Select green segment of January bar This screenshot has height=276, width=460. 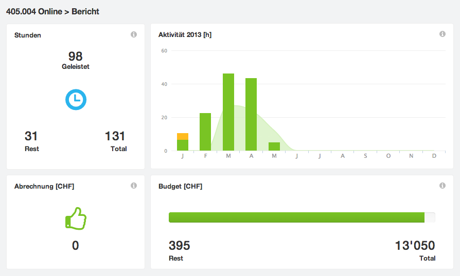[183, 145]
